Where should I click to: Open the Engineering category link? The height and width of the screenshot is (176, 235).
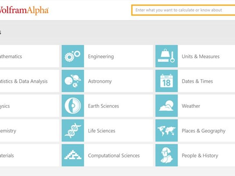[x=101, y=57]
